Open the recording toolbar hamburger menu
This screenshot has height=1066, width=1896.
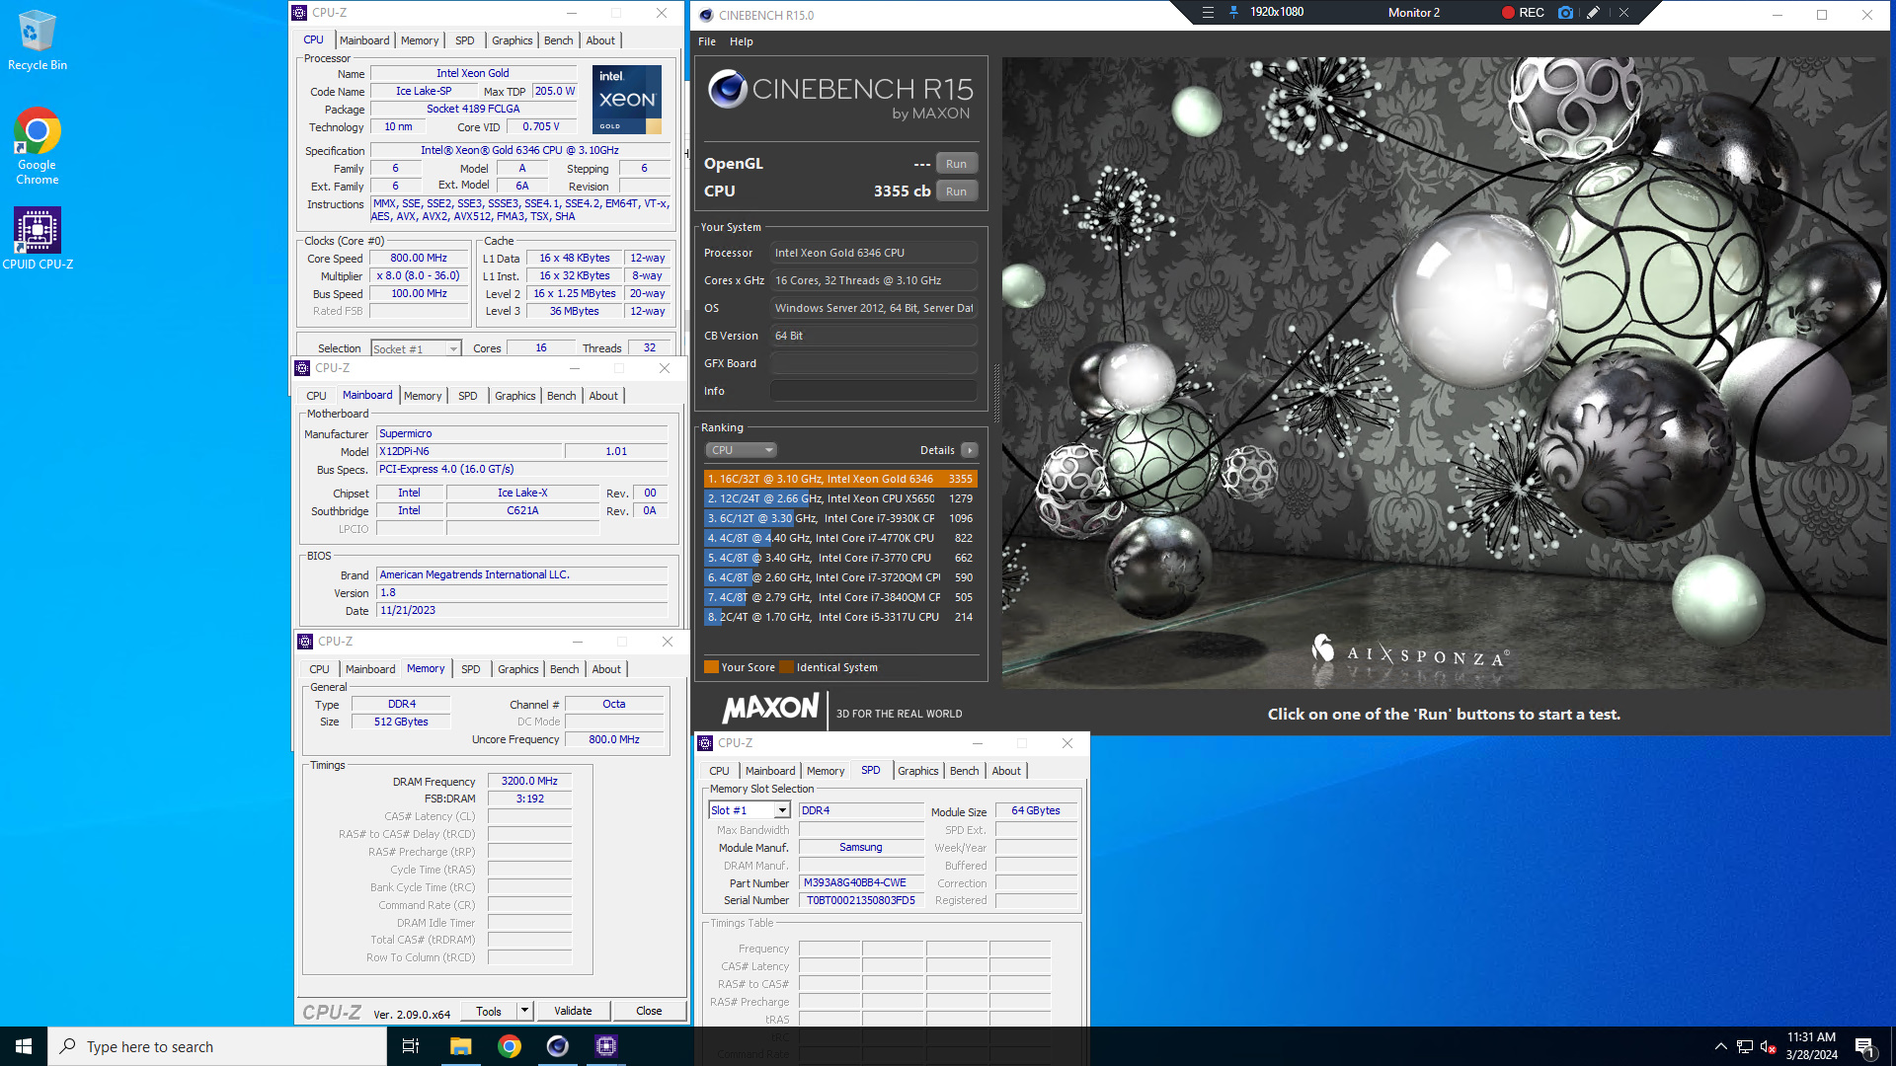(1207, 13)
